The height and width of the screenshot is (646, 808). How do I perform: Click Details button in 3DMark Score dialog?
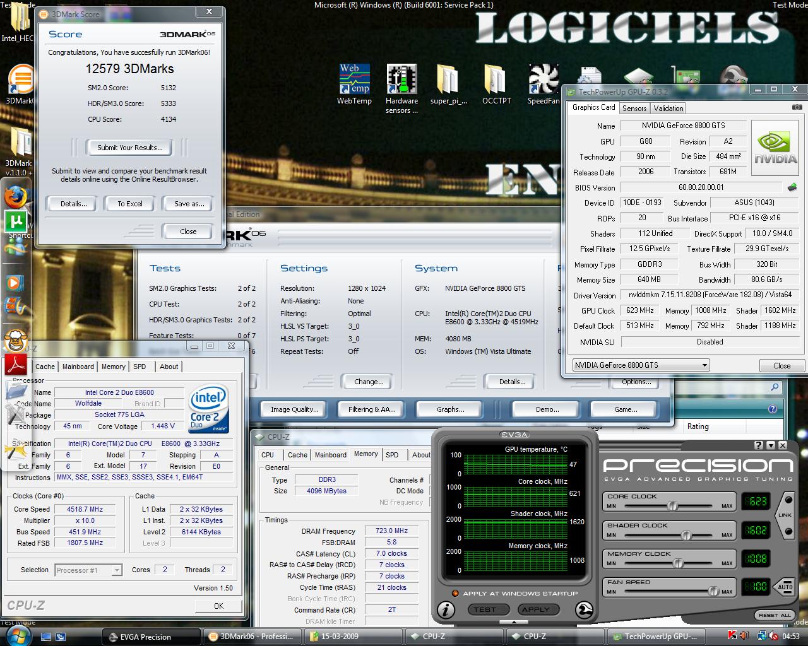73,204
